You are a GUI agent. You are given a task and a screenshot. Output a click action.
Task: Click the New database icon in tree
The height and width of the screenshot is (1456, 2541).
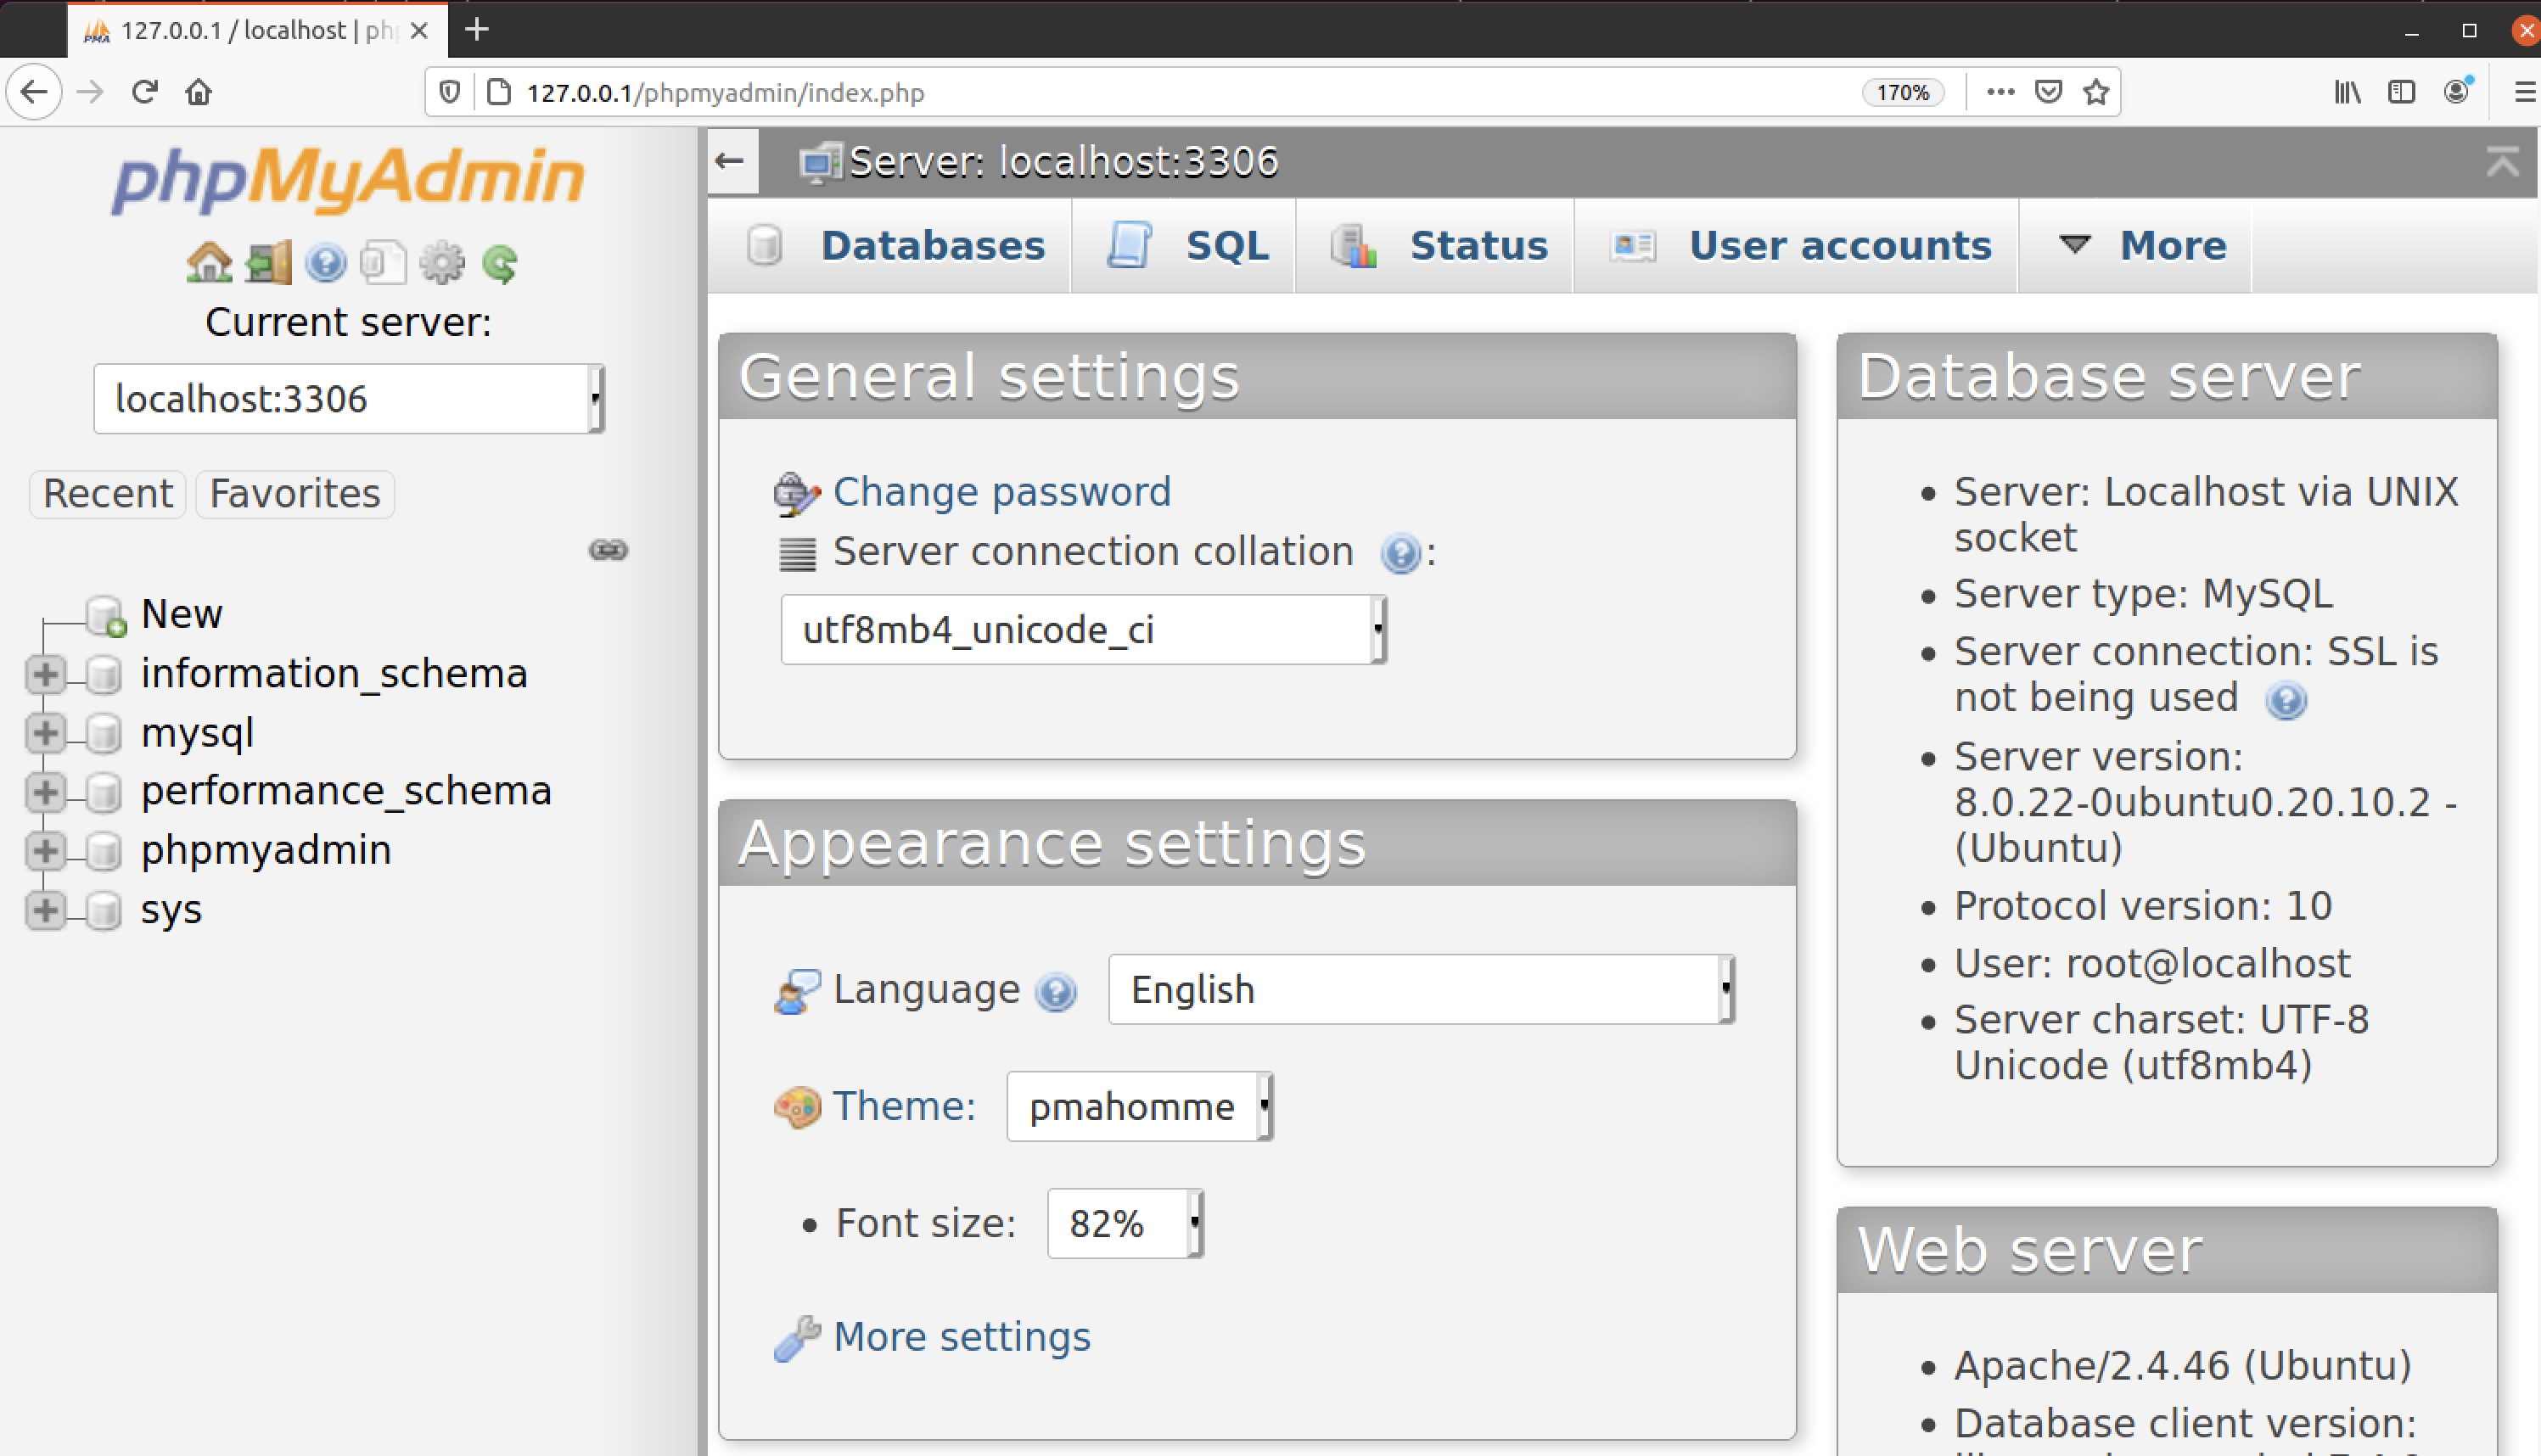tap(105, 615)
